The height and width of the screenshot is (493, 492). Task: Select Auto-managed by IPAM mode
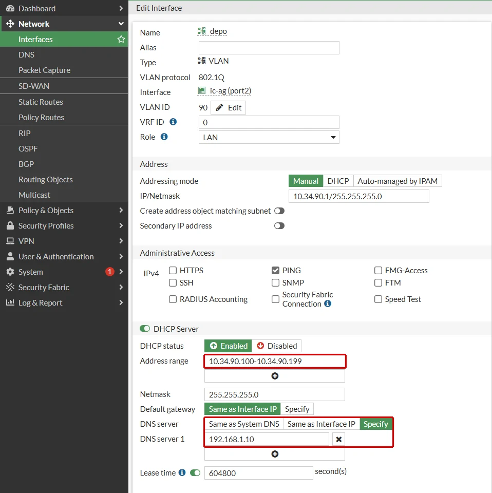coord(398,181)
